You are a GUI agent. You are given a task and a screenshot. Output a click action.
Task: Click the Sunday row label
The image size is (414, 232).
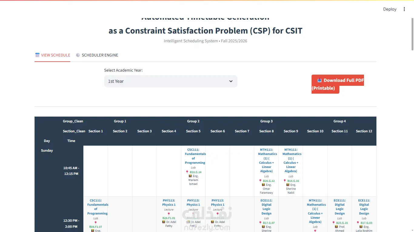click(47, 150)
